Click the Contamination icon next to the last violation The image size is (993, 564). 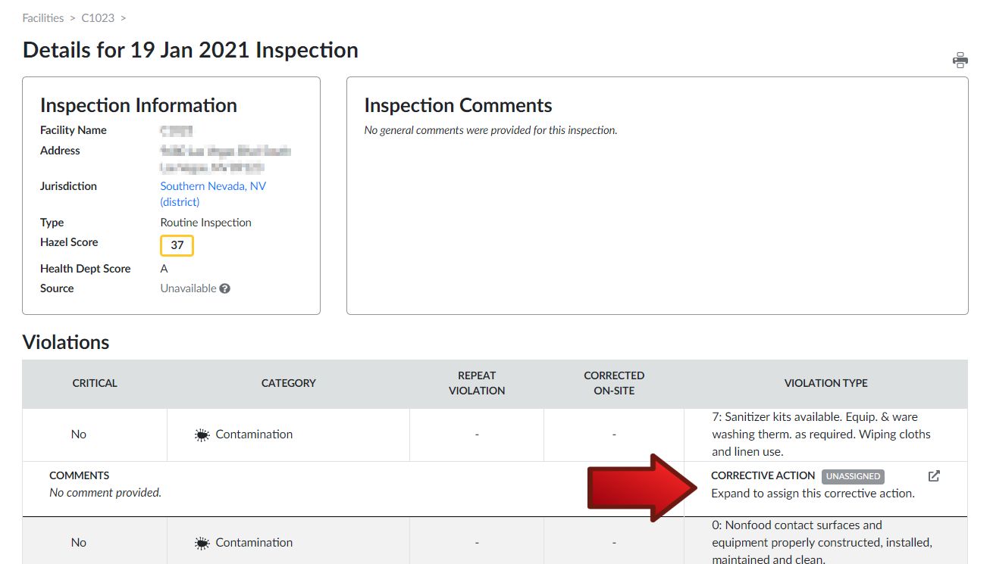(201, 541)
